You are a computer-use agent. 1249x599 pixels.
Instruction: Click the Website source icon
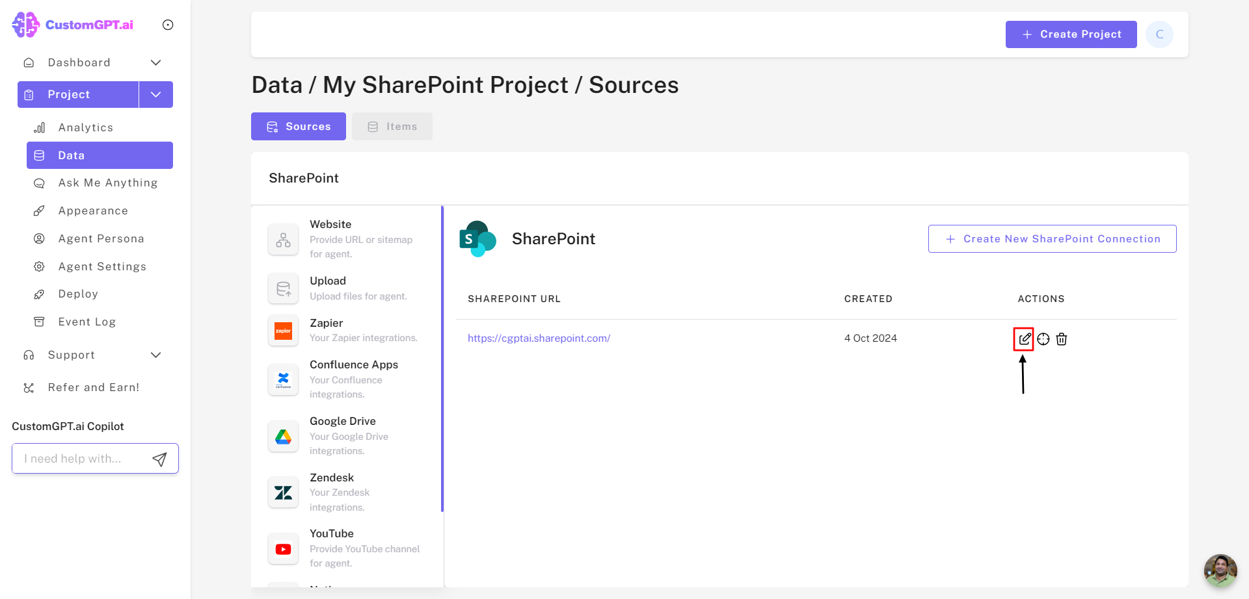click(x=283, y=240)
